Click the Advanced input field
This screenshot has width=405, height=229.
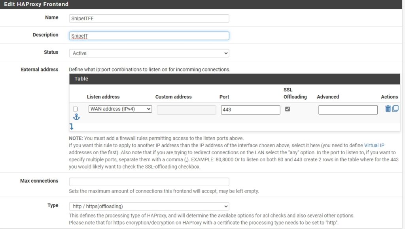tap(348, 110)
